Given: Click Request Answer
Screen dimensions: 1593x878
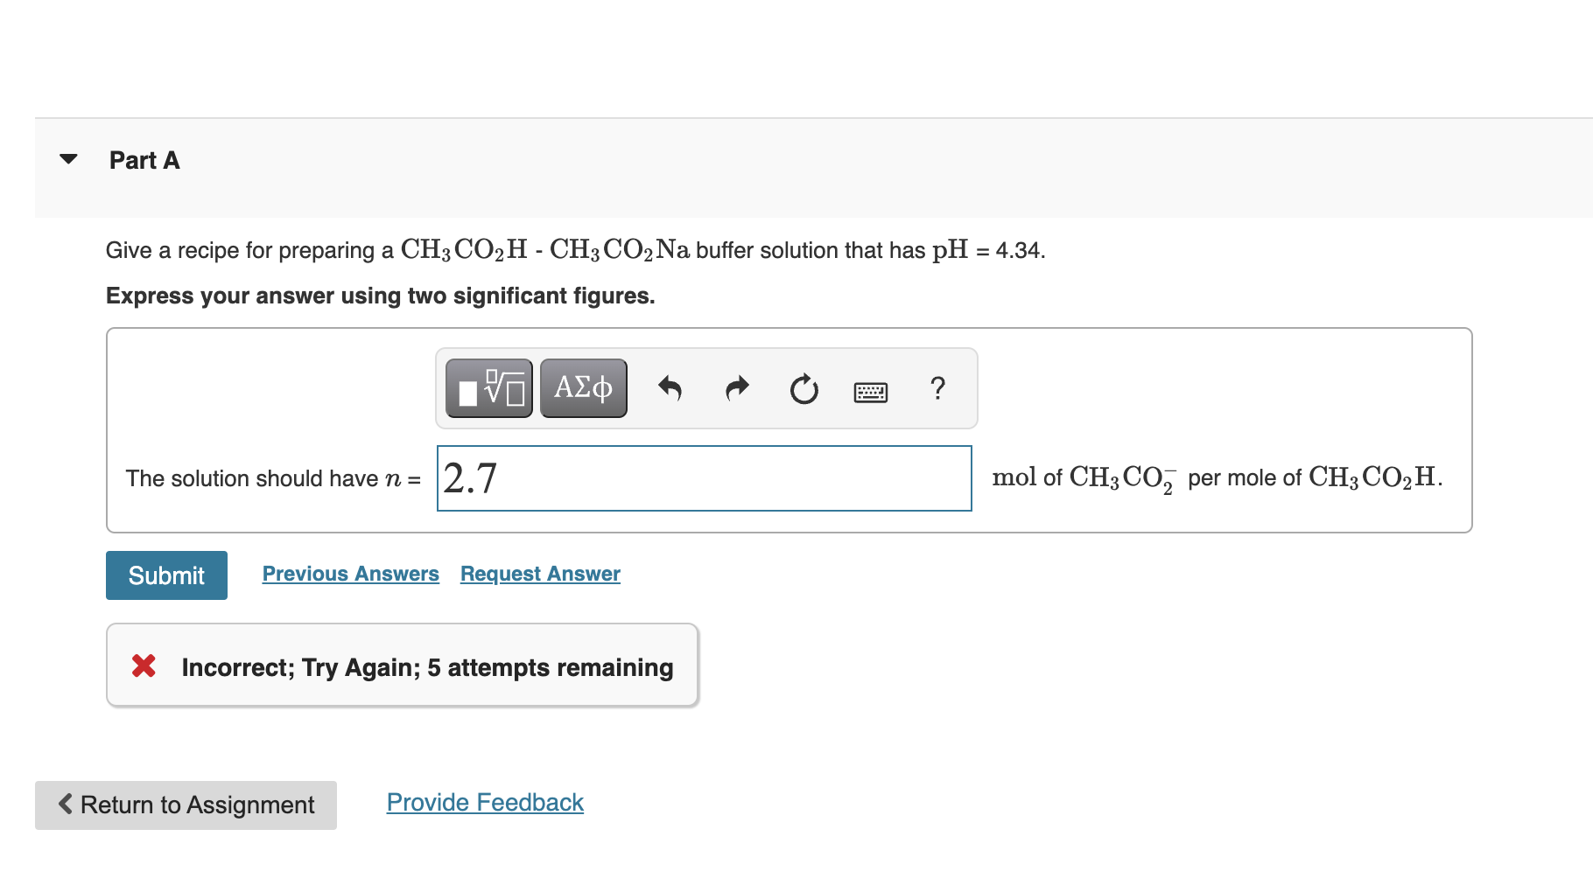Looking at the screenshot, I should (539, 574).
